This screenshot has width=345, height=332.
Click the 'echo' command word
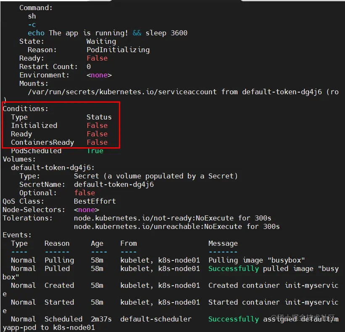(36, 33)
